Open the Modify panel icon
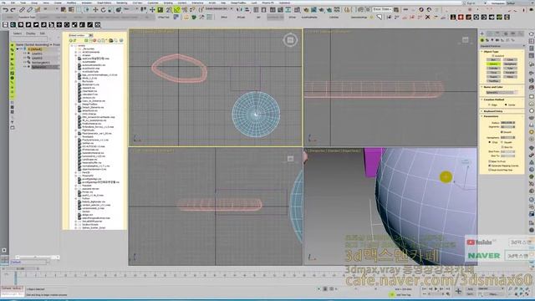Image resolution: width=535 pixels, height=301 pixels. click(490, 33)
